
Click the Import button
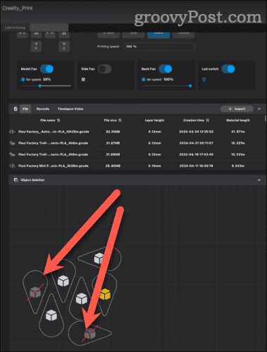coord(237,109)
